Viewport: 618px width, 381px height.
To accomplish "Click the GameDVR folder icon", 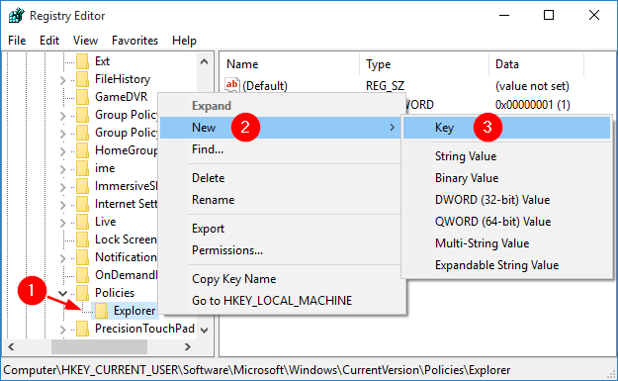I will 82,97.
